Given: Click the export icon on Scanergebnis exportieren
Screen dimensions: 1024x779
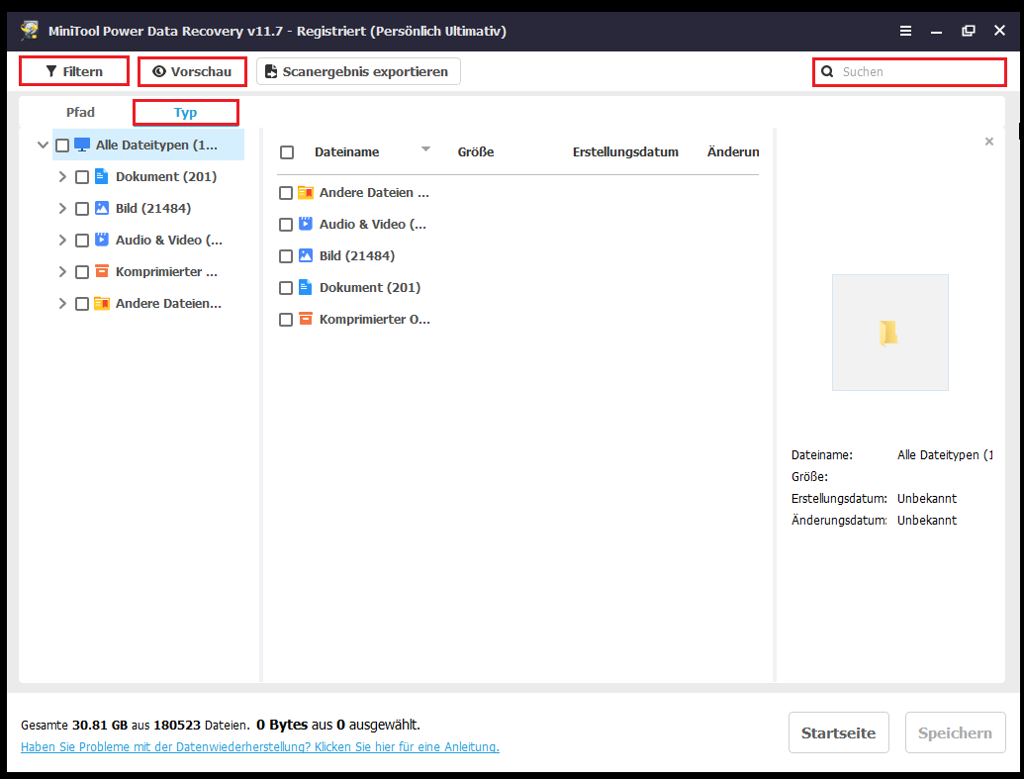Looking at the screenshot, I should [x=271, y=71].
